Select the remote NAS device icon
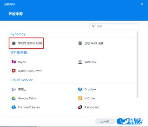The image size is (148, 127). click(80, 43)
